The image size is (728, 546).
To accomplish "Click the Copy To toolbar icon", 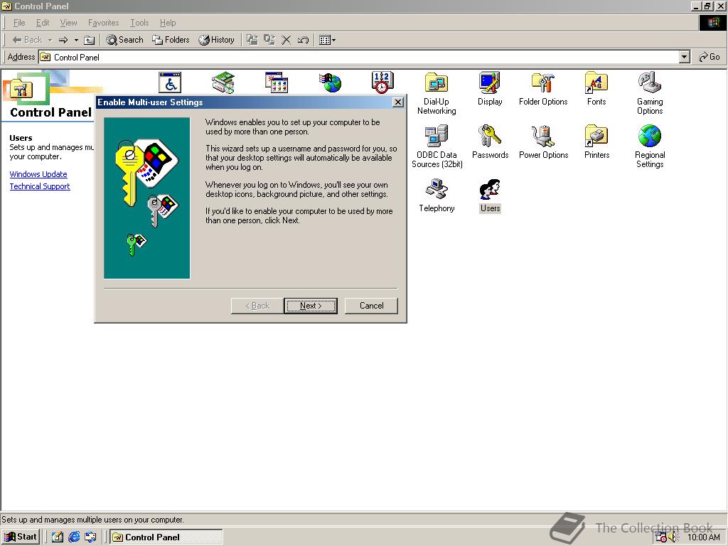I will (x=269, y=40).
